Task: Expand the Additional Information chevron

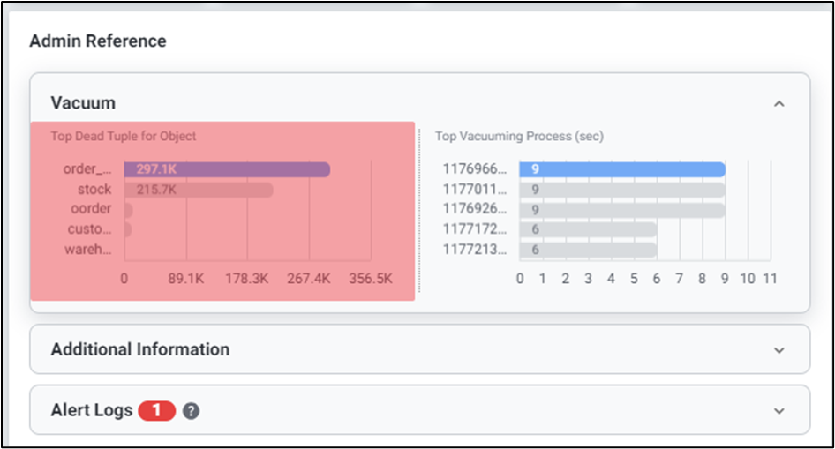Action: [779, 350]
